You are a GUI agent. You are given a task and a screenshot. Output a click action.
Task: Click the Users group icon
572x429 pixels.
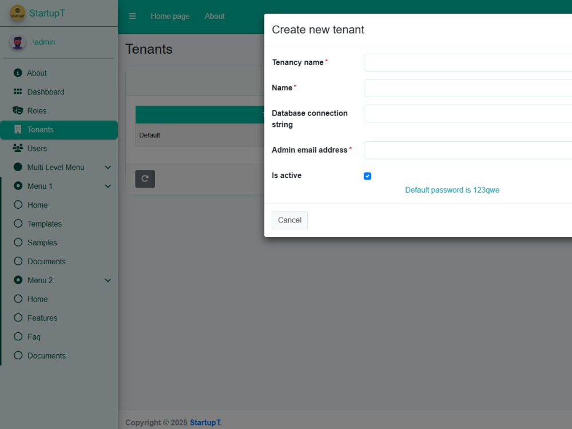click(x=18, y=148)
